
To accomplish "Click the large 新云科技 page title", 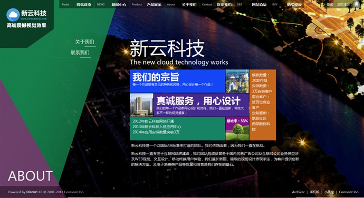I will coord(167,48).
